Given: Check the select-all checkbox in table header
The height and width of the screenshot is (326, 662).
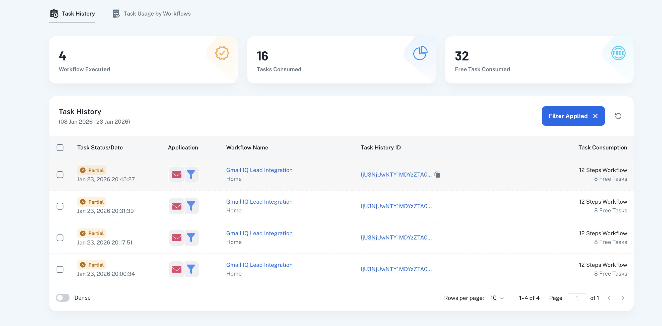Looking at the screenshot, I should [x=60, y=147].
